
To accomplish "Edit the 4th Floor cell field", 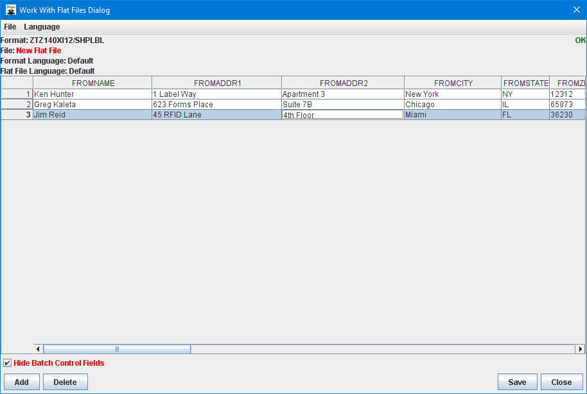I will point(342,116).
